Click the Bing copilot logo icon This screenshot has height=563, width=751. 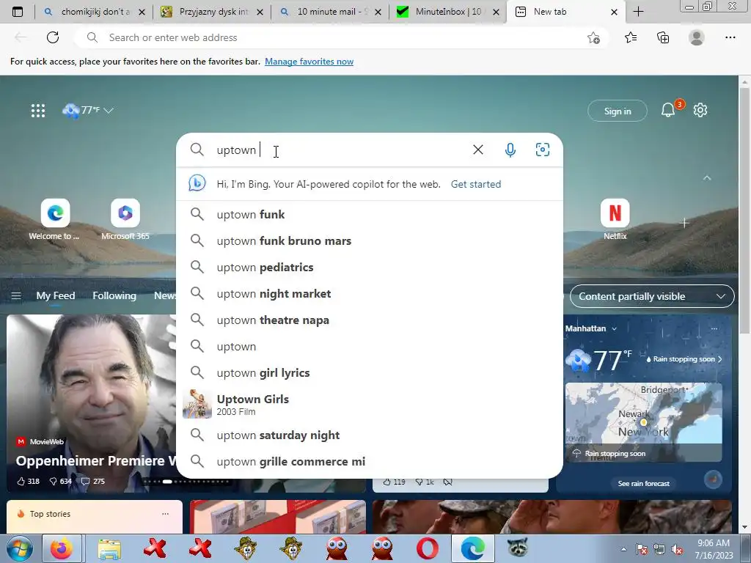click(x=197, y=183)
